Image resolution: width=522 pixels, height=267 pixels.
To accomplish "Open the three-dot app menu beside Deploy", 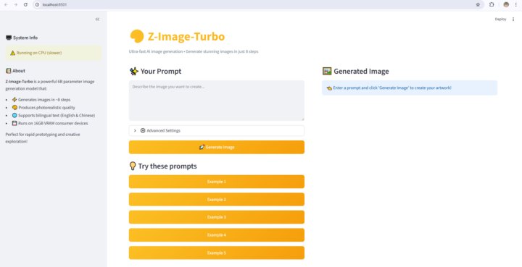I will point(513,20).
